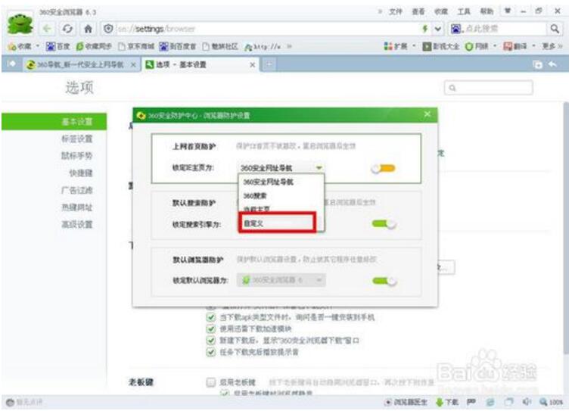Click the green lightning speed mode icon

424,29
